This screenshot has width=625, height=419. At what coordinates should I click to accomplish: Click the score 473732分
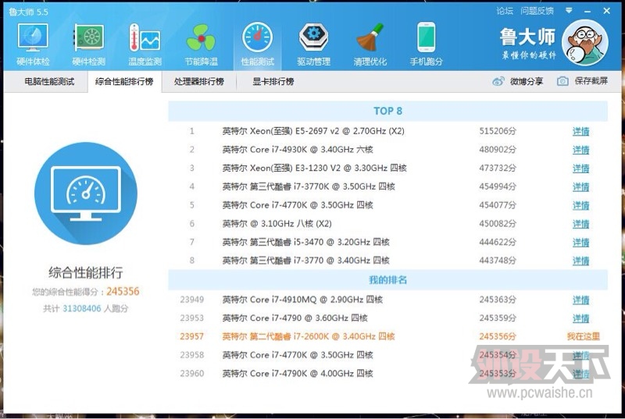[498, 168]
